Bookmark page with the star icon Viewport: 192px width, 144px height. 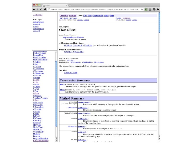click(142, 9)
